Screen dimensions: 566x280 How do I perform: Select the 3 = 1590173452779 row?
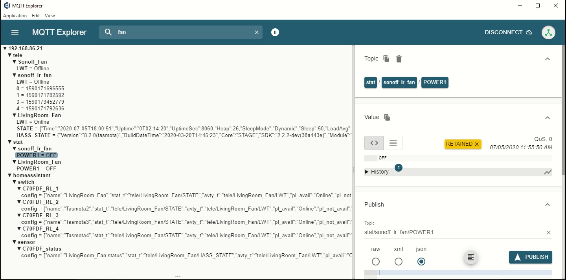(x=40, y=102)
